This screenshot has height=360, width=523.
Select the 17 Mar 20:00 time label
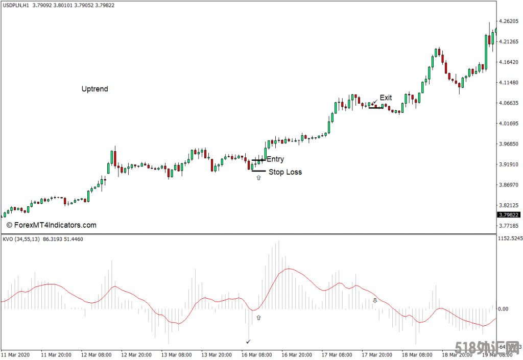(377, 355)
